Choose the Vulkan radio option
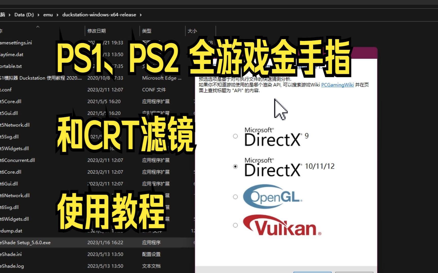 (235, 225)
